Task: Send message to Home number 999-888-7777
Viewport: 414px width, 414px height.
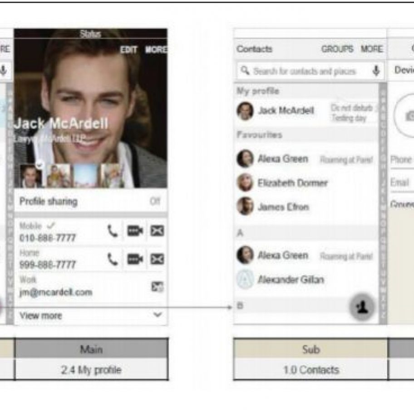Action: (157, 259)
